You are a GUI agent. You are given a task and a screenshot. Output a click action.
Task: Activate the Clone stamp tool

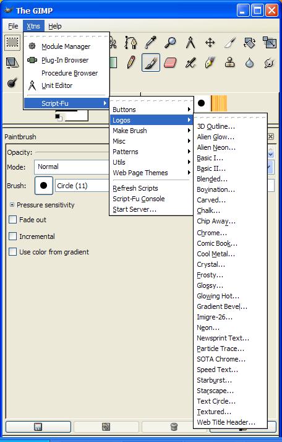[229, 63]
